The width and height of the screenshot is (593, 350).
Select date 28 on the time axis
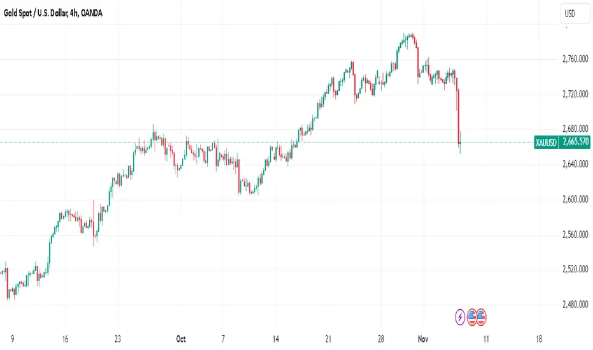[380, 339]
